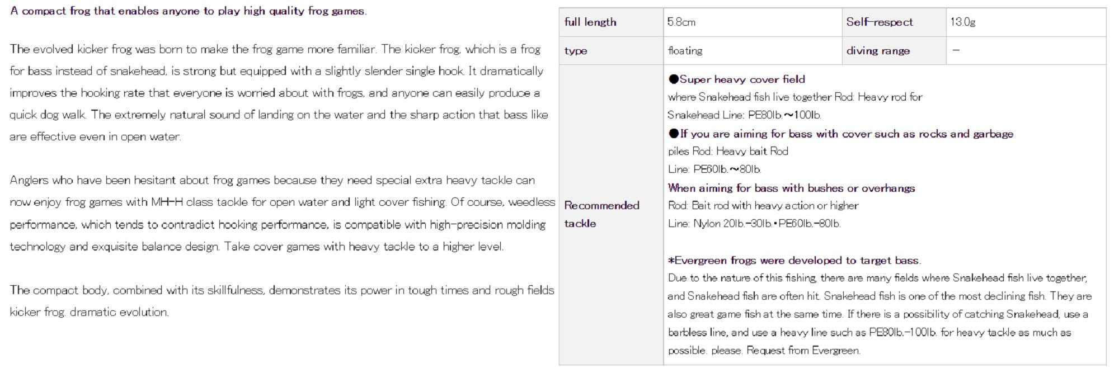Click the "diving range" label
This screenshot has height=392, width=1119.
coord(878,51)
